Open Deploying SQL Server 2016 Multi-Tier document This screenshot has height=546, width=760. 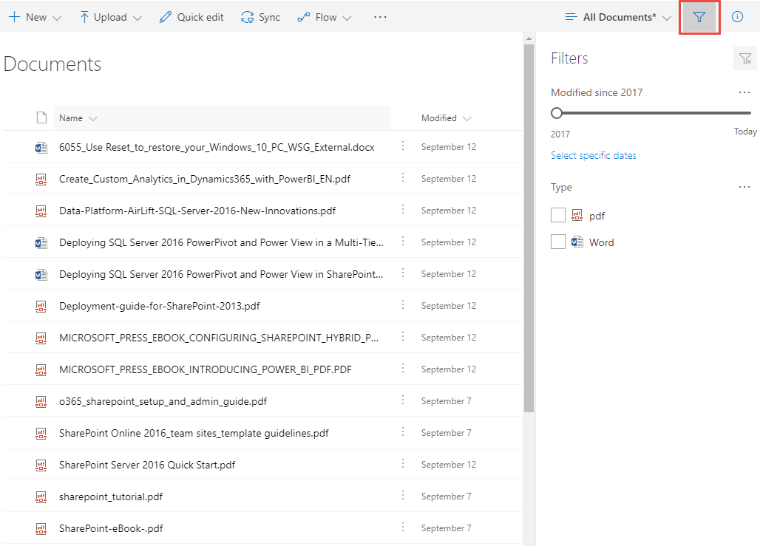[x=221, y=243]
